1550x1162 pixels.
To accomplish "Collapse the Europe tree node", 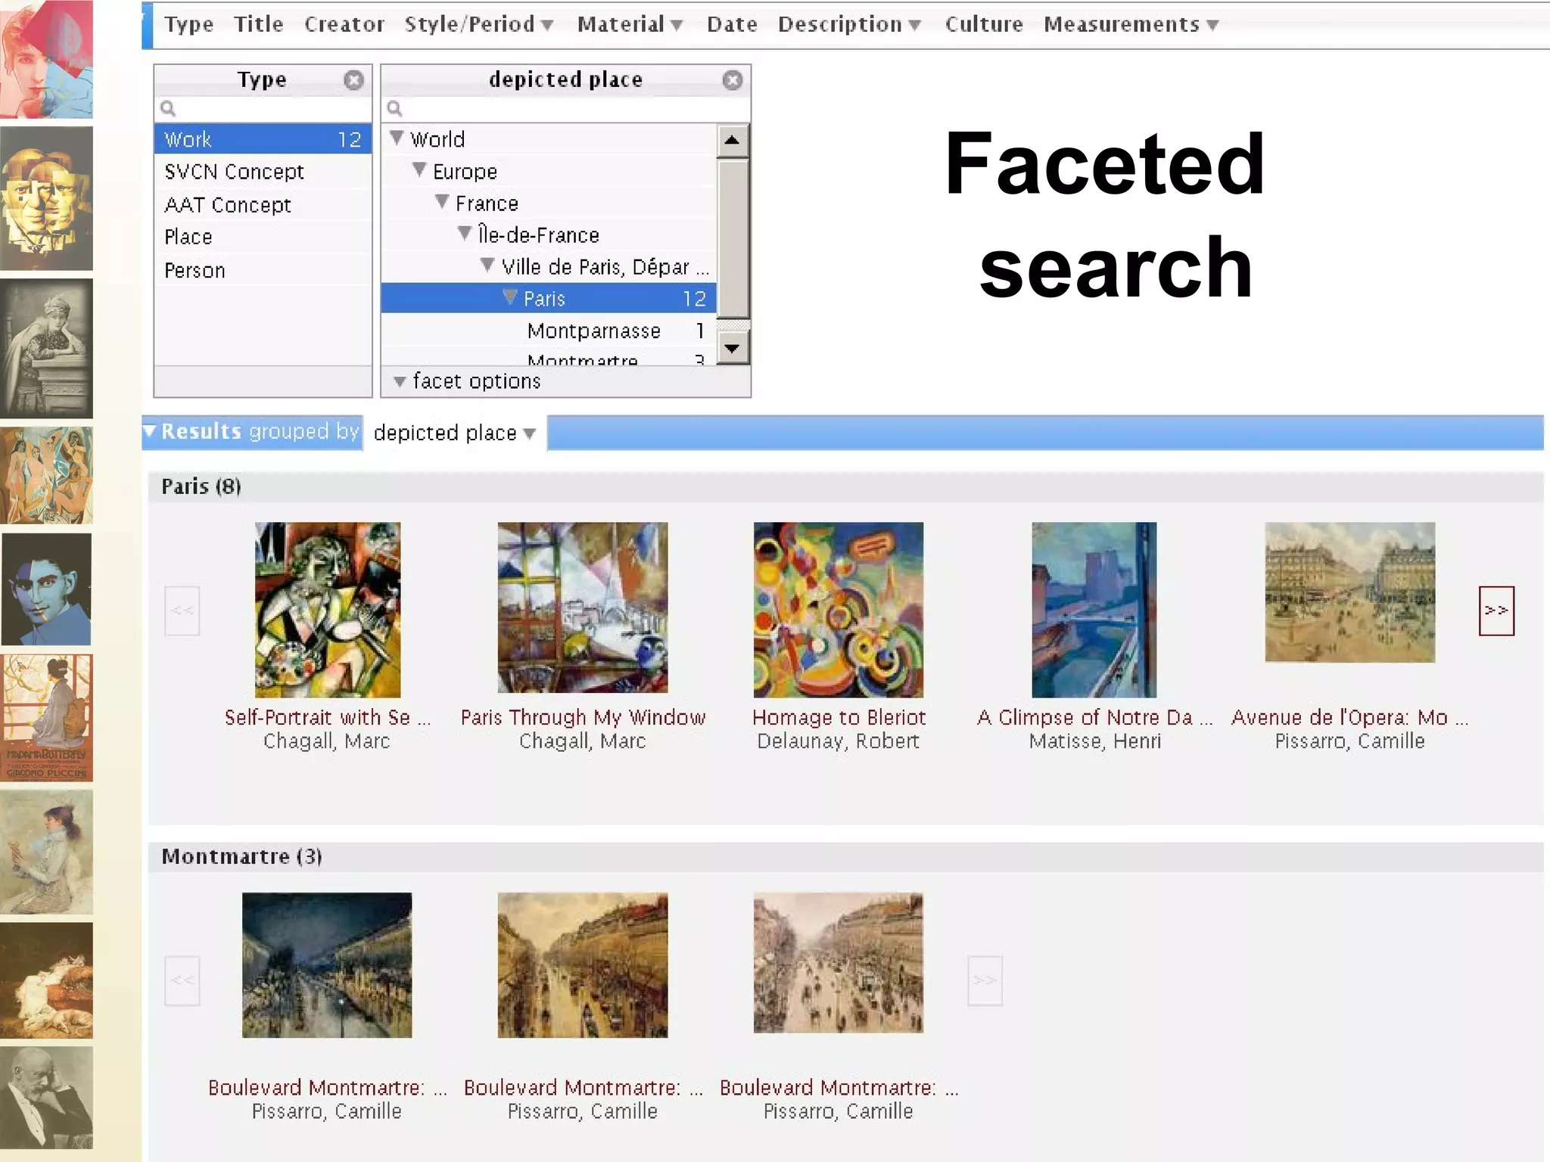I will click(419, 169).
